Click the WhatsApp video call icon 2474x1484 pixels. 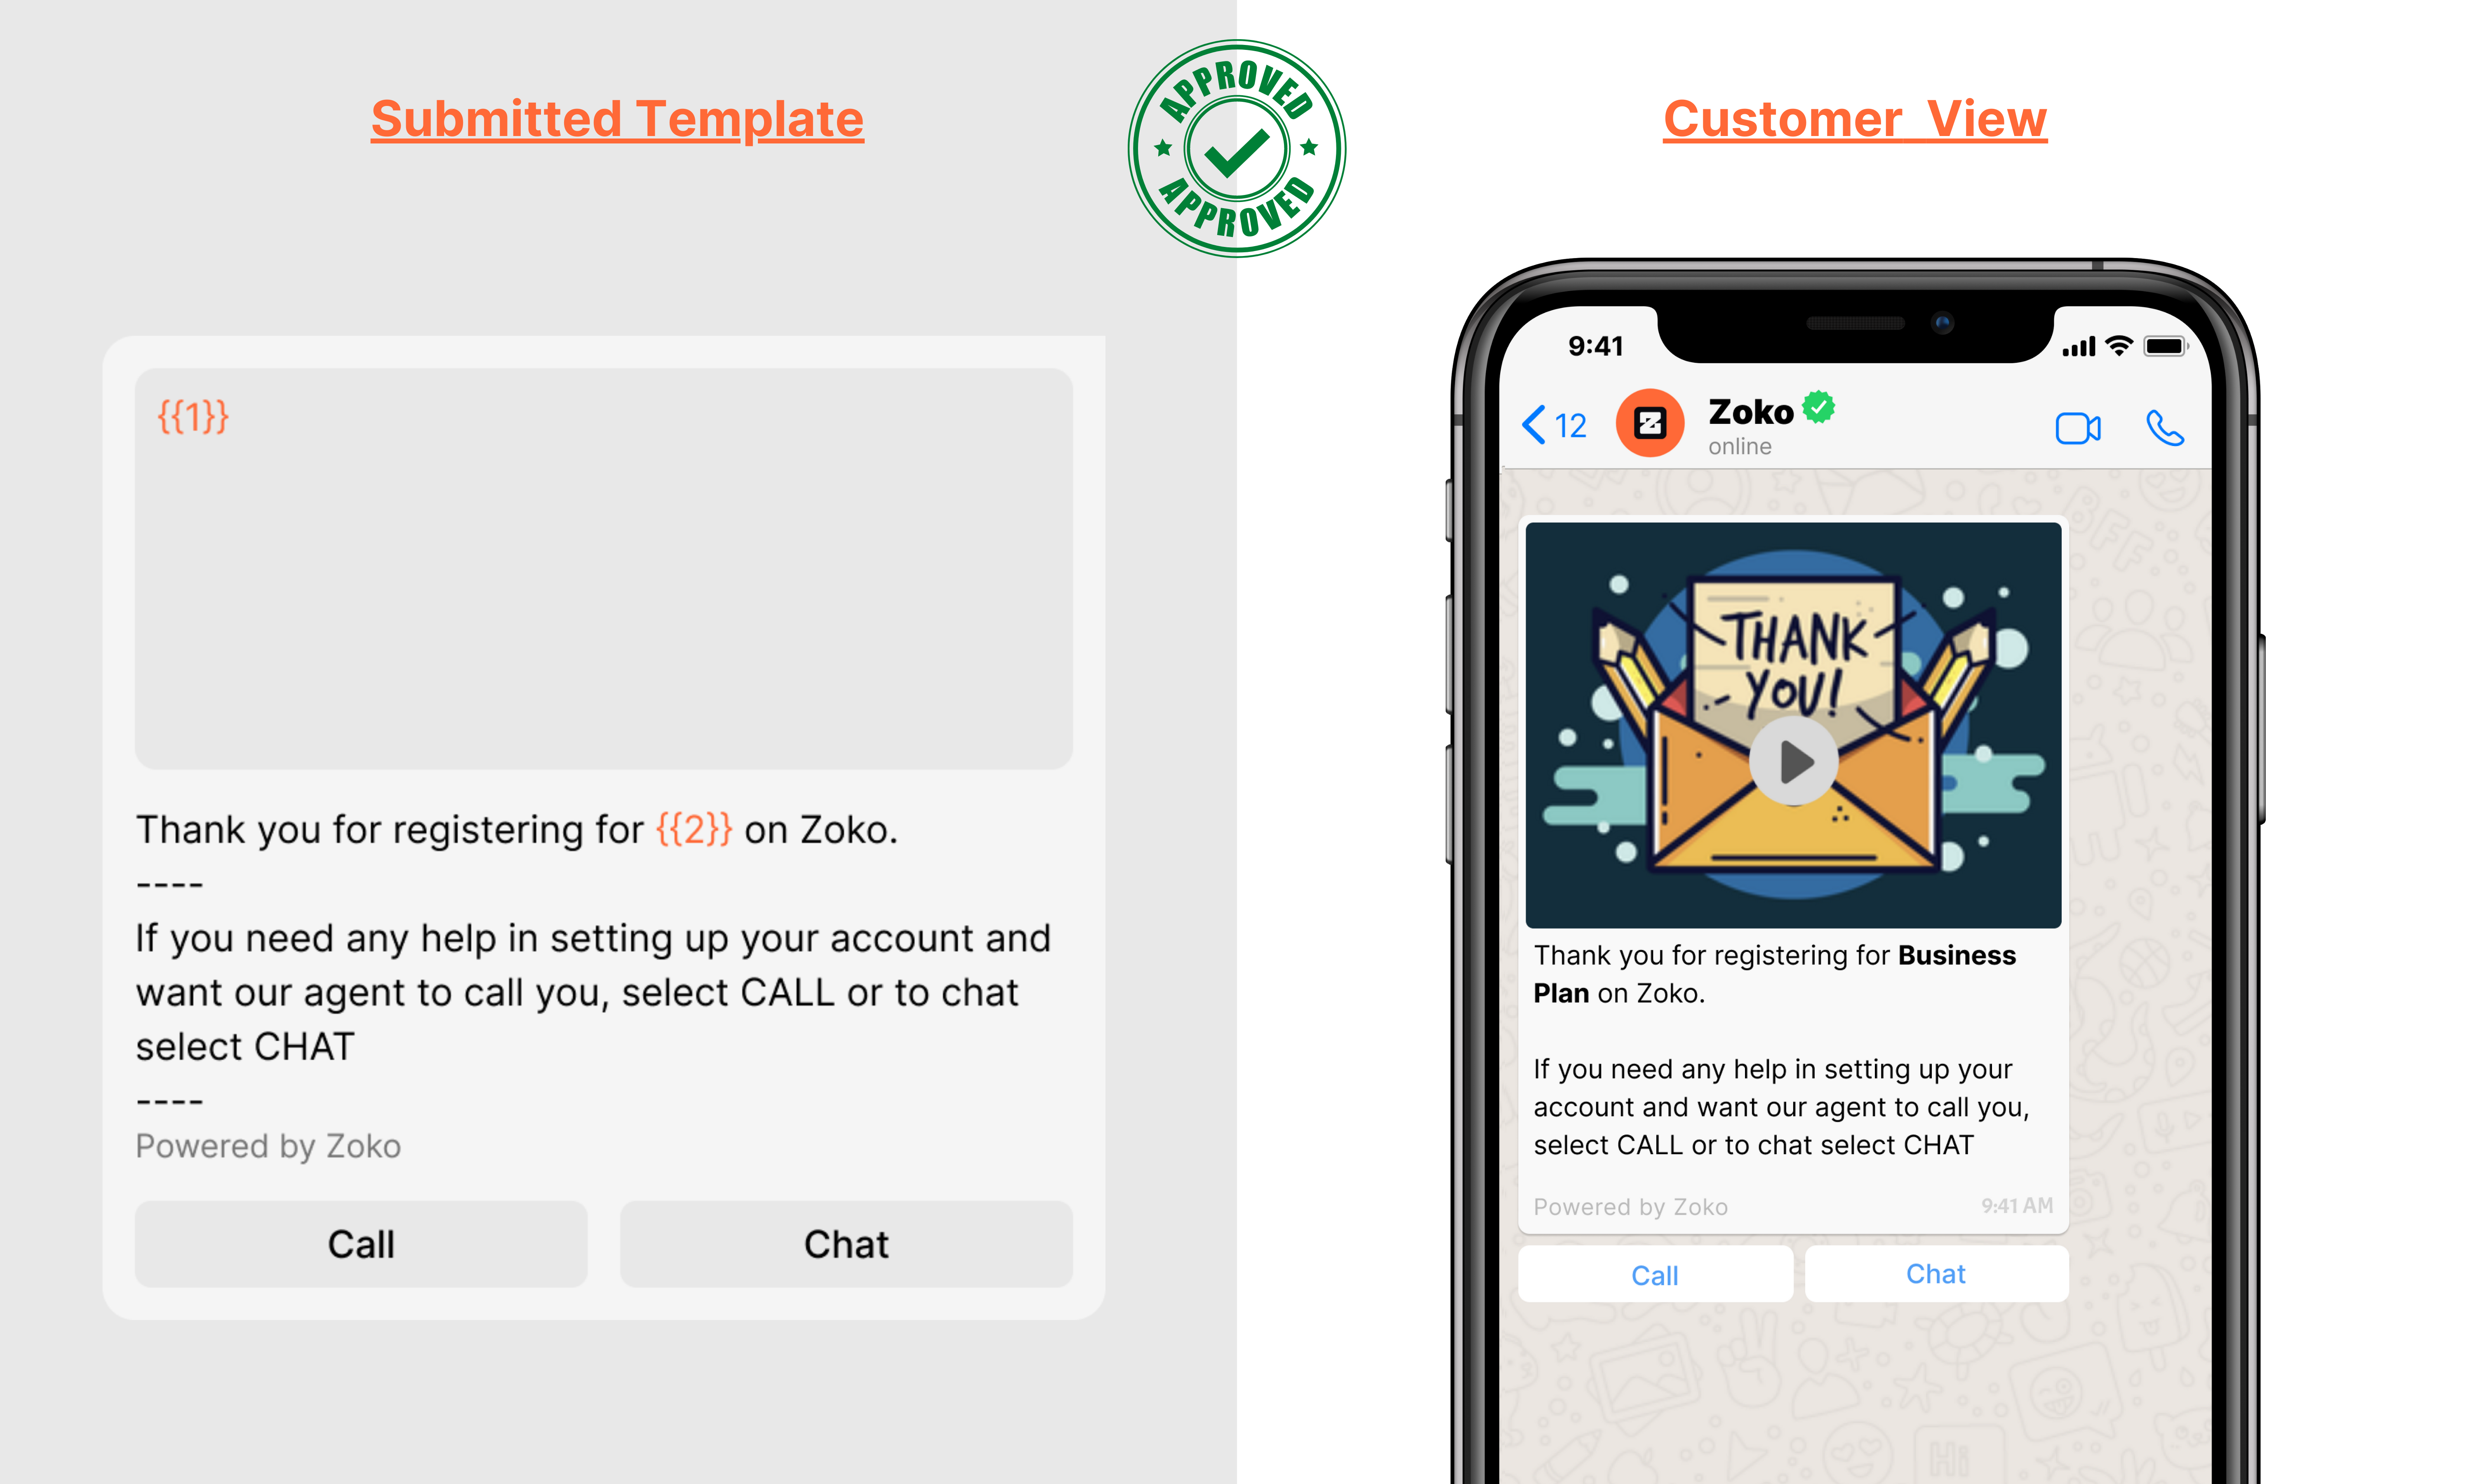(x=2078, y=427)
